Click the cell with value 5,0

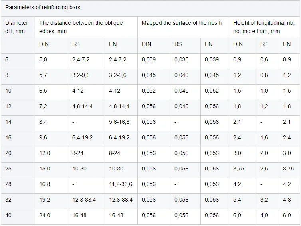point(43,59)
